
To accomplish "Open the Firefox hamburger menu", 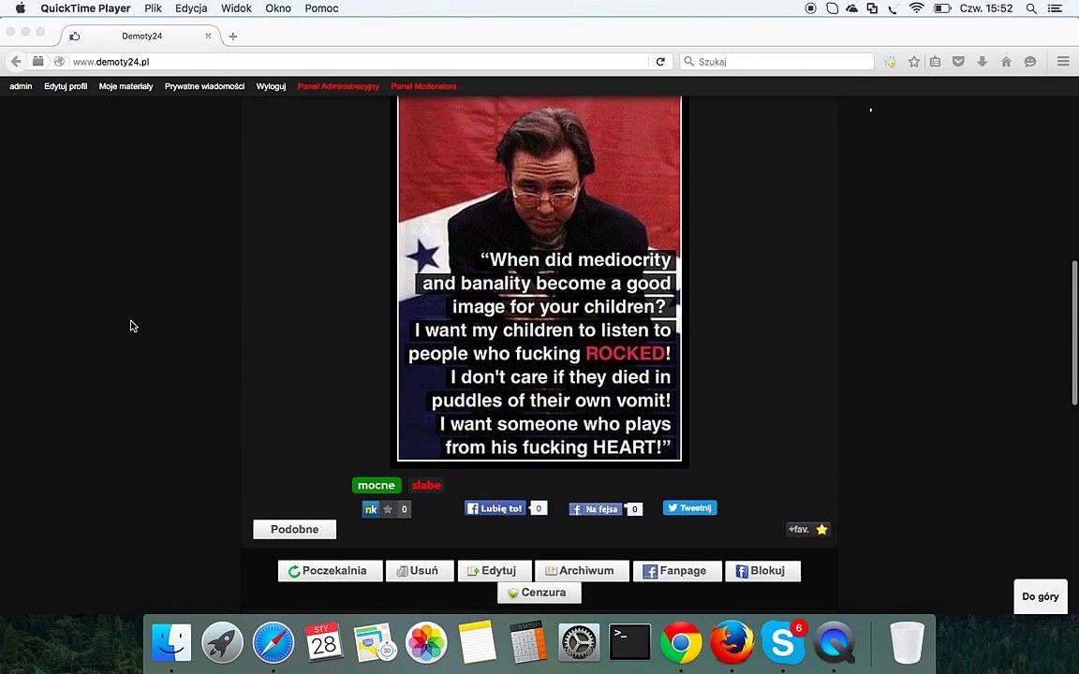I will coord(1062,61).
